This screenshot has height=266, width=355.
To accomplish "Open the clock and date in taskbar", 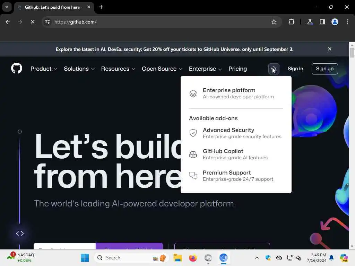I will tap(316, 258).
